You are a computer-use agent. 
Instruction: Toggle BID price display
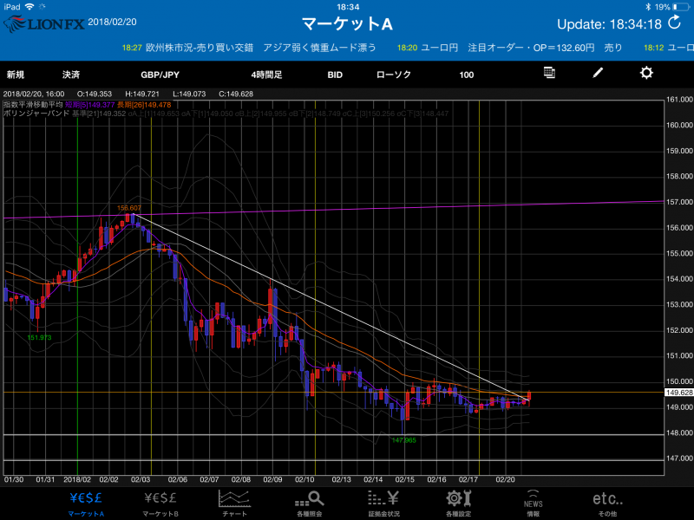point(335,75)
